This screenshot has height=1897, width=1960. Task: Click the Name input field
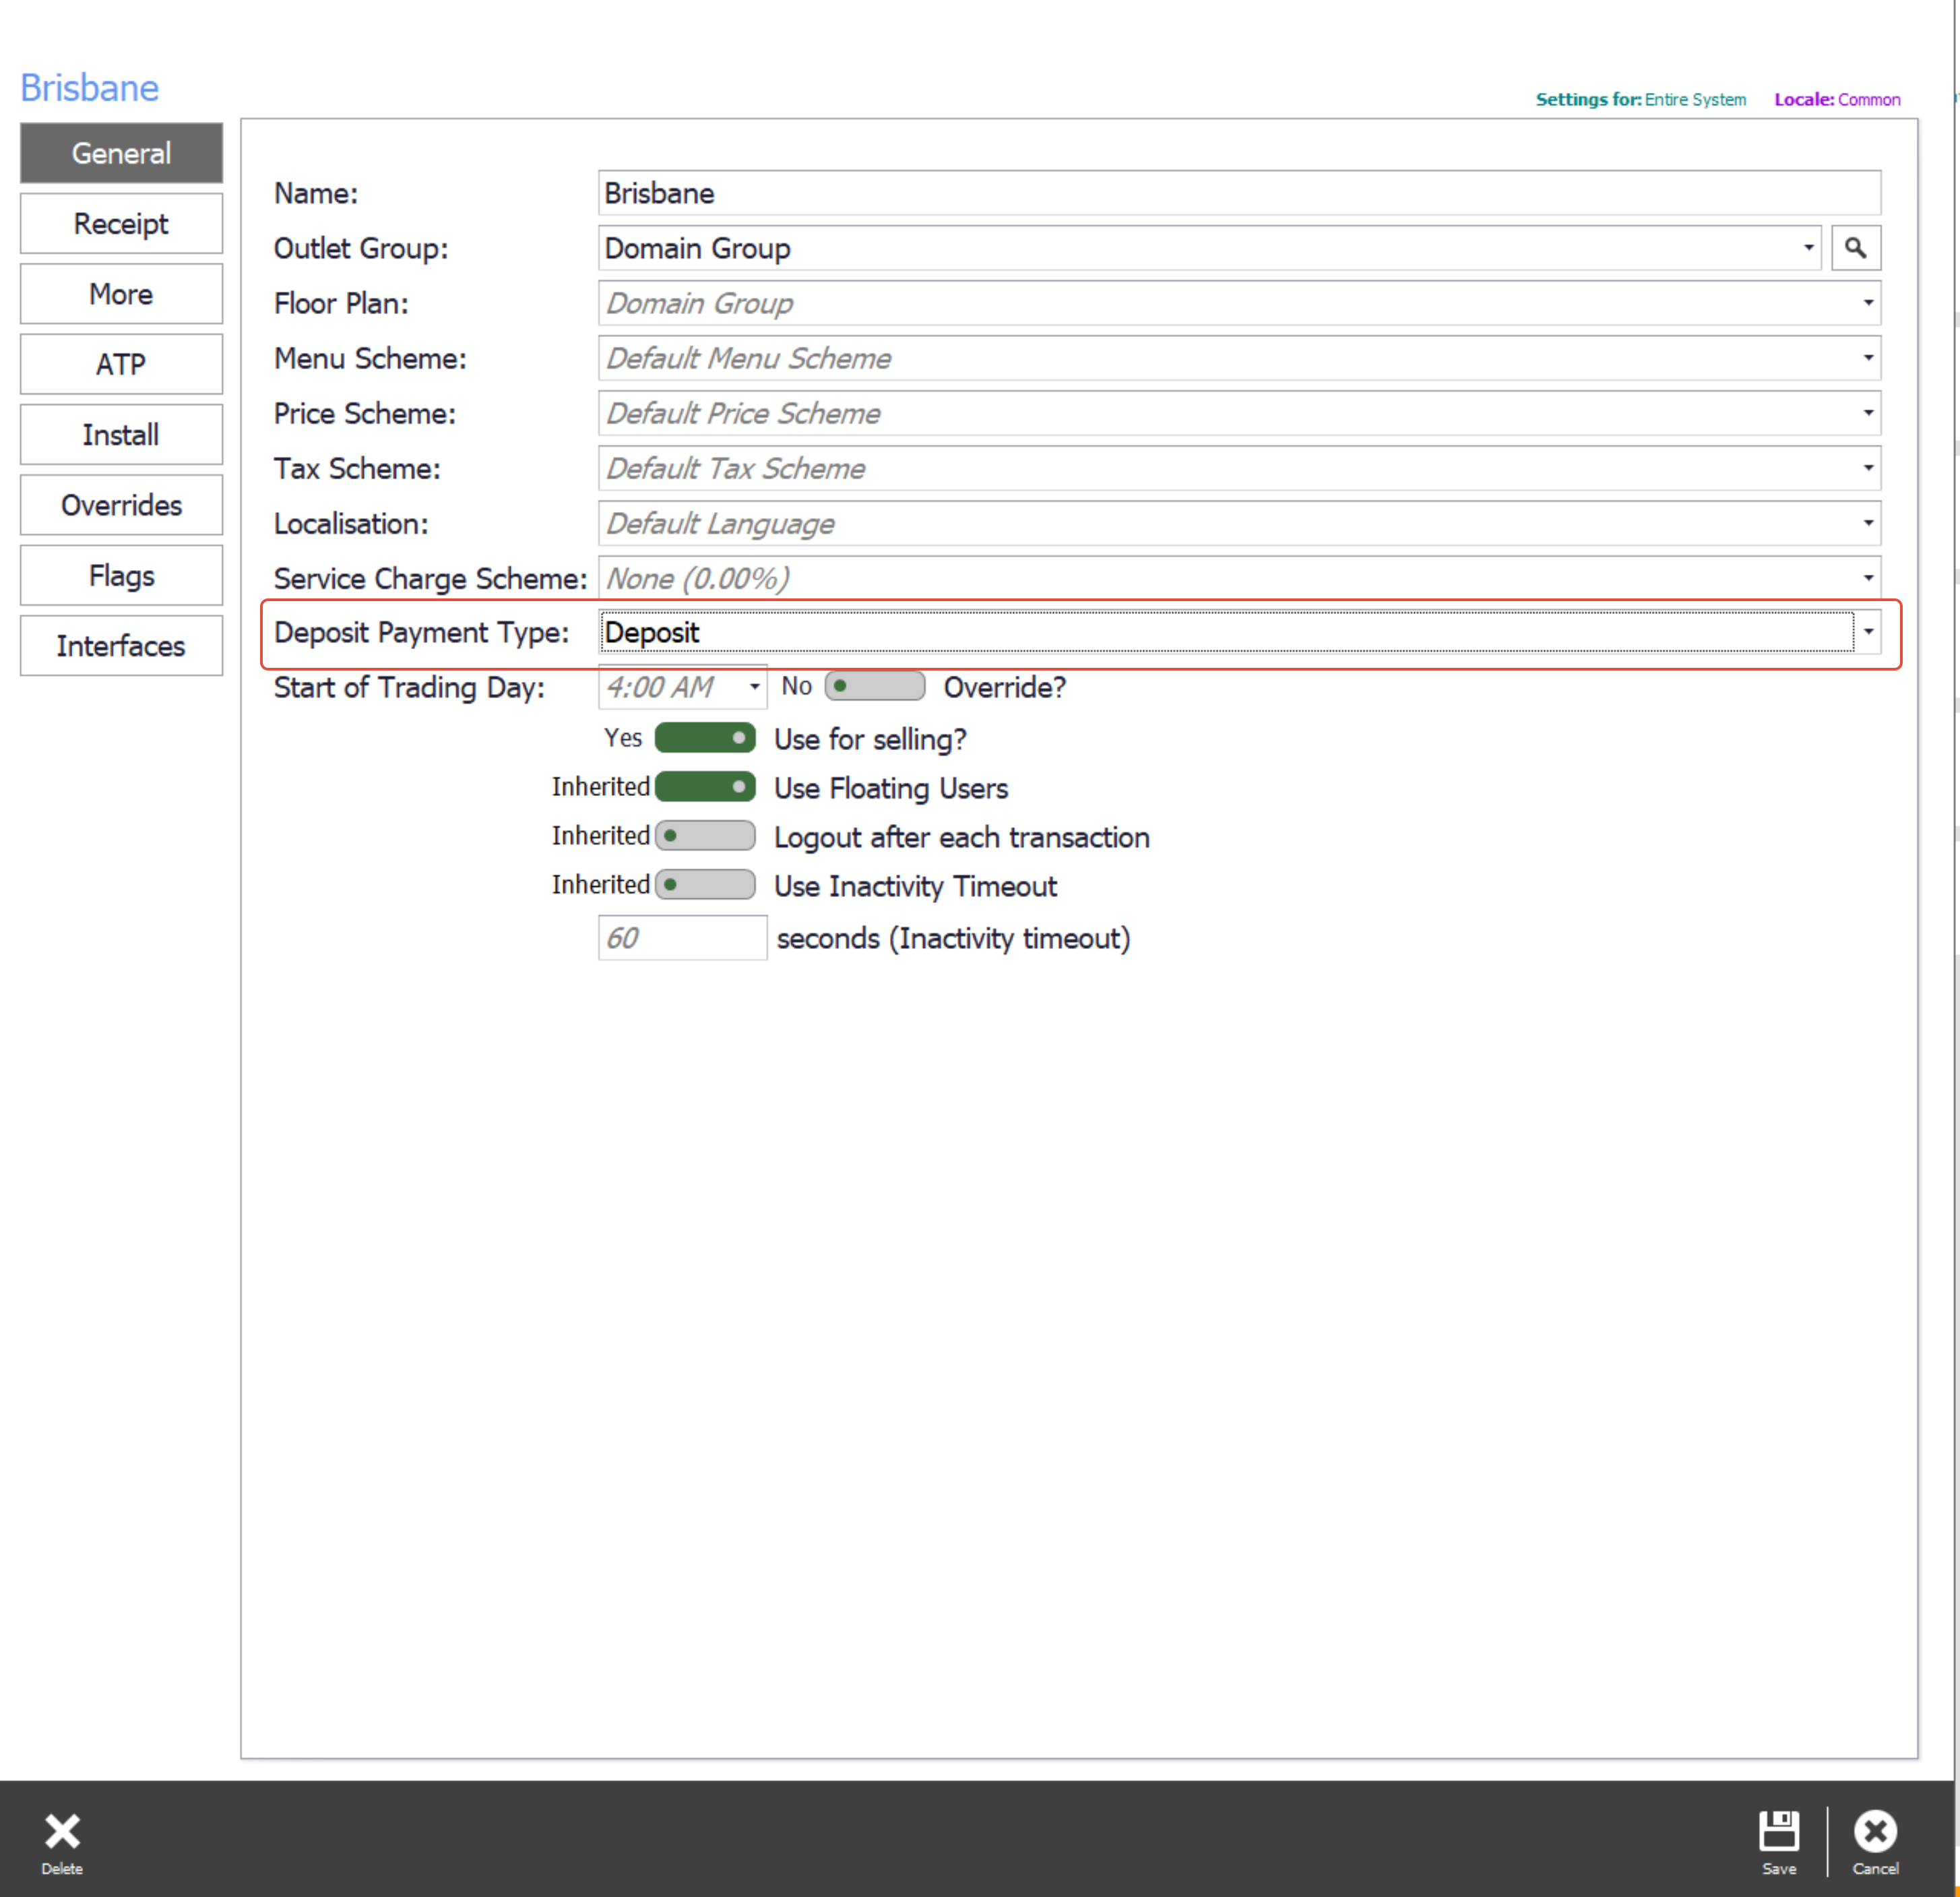pos(1239,193)
